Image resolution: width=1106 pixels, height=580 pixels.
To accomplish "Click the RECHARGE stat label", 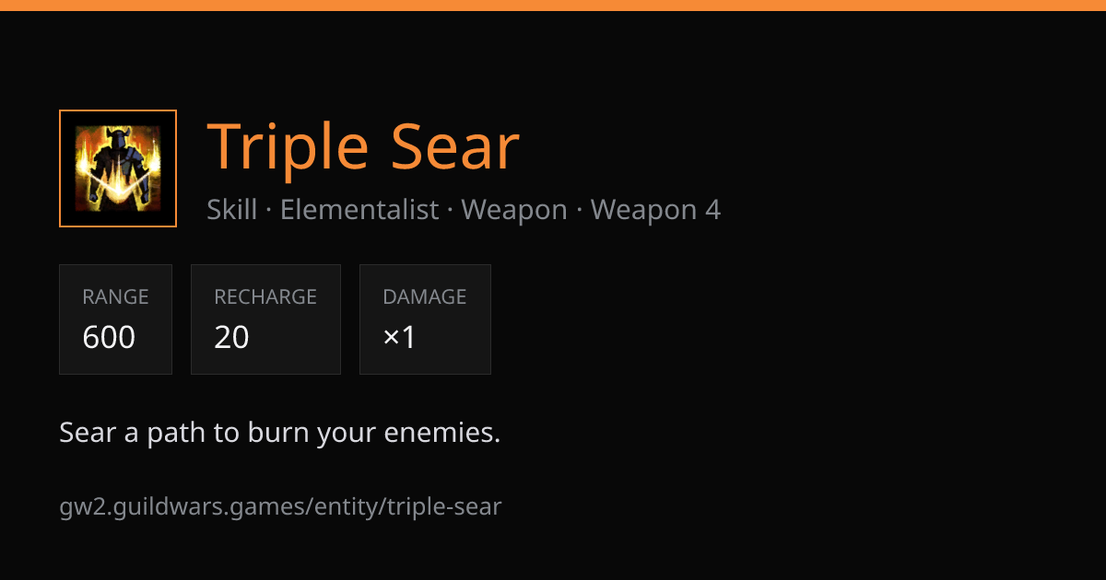I will tap(265, 297).
